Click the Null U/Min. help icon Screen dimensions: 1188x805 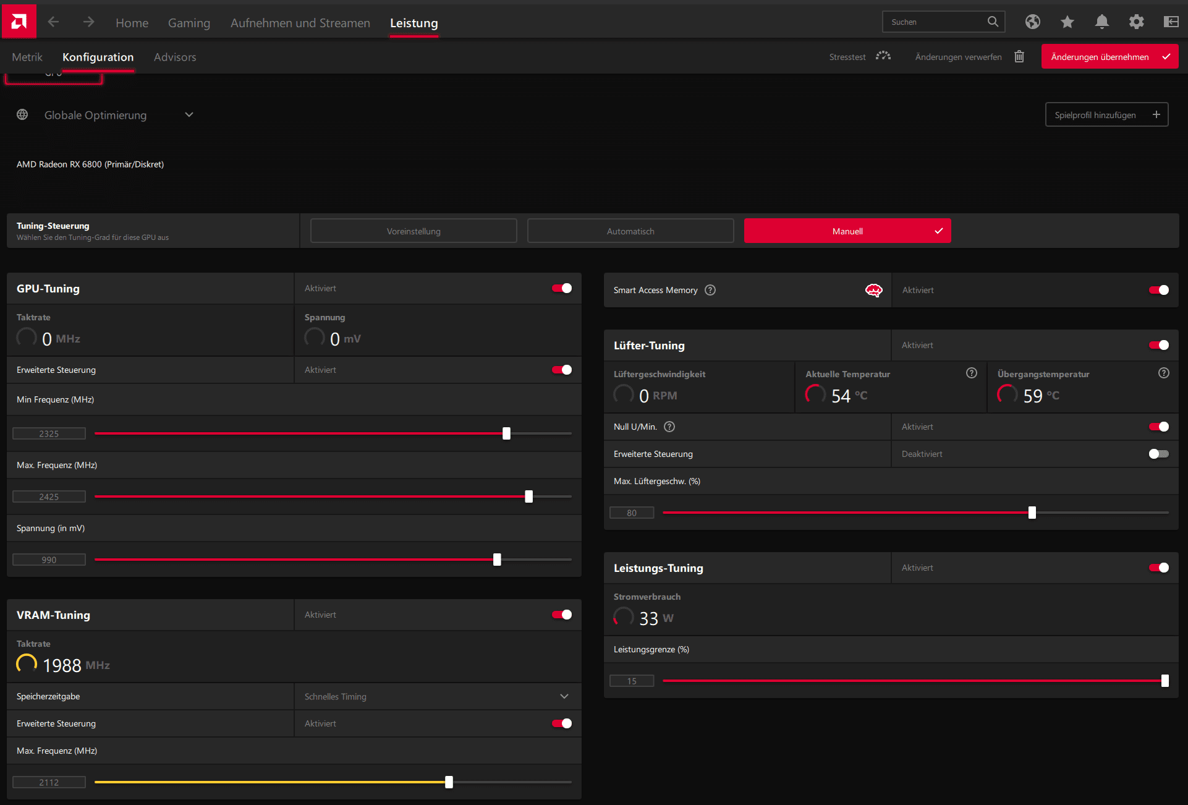tap(669, 427)
